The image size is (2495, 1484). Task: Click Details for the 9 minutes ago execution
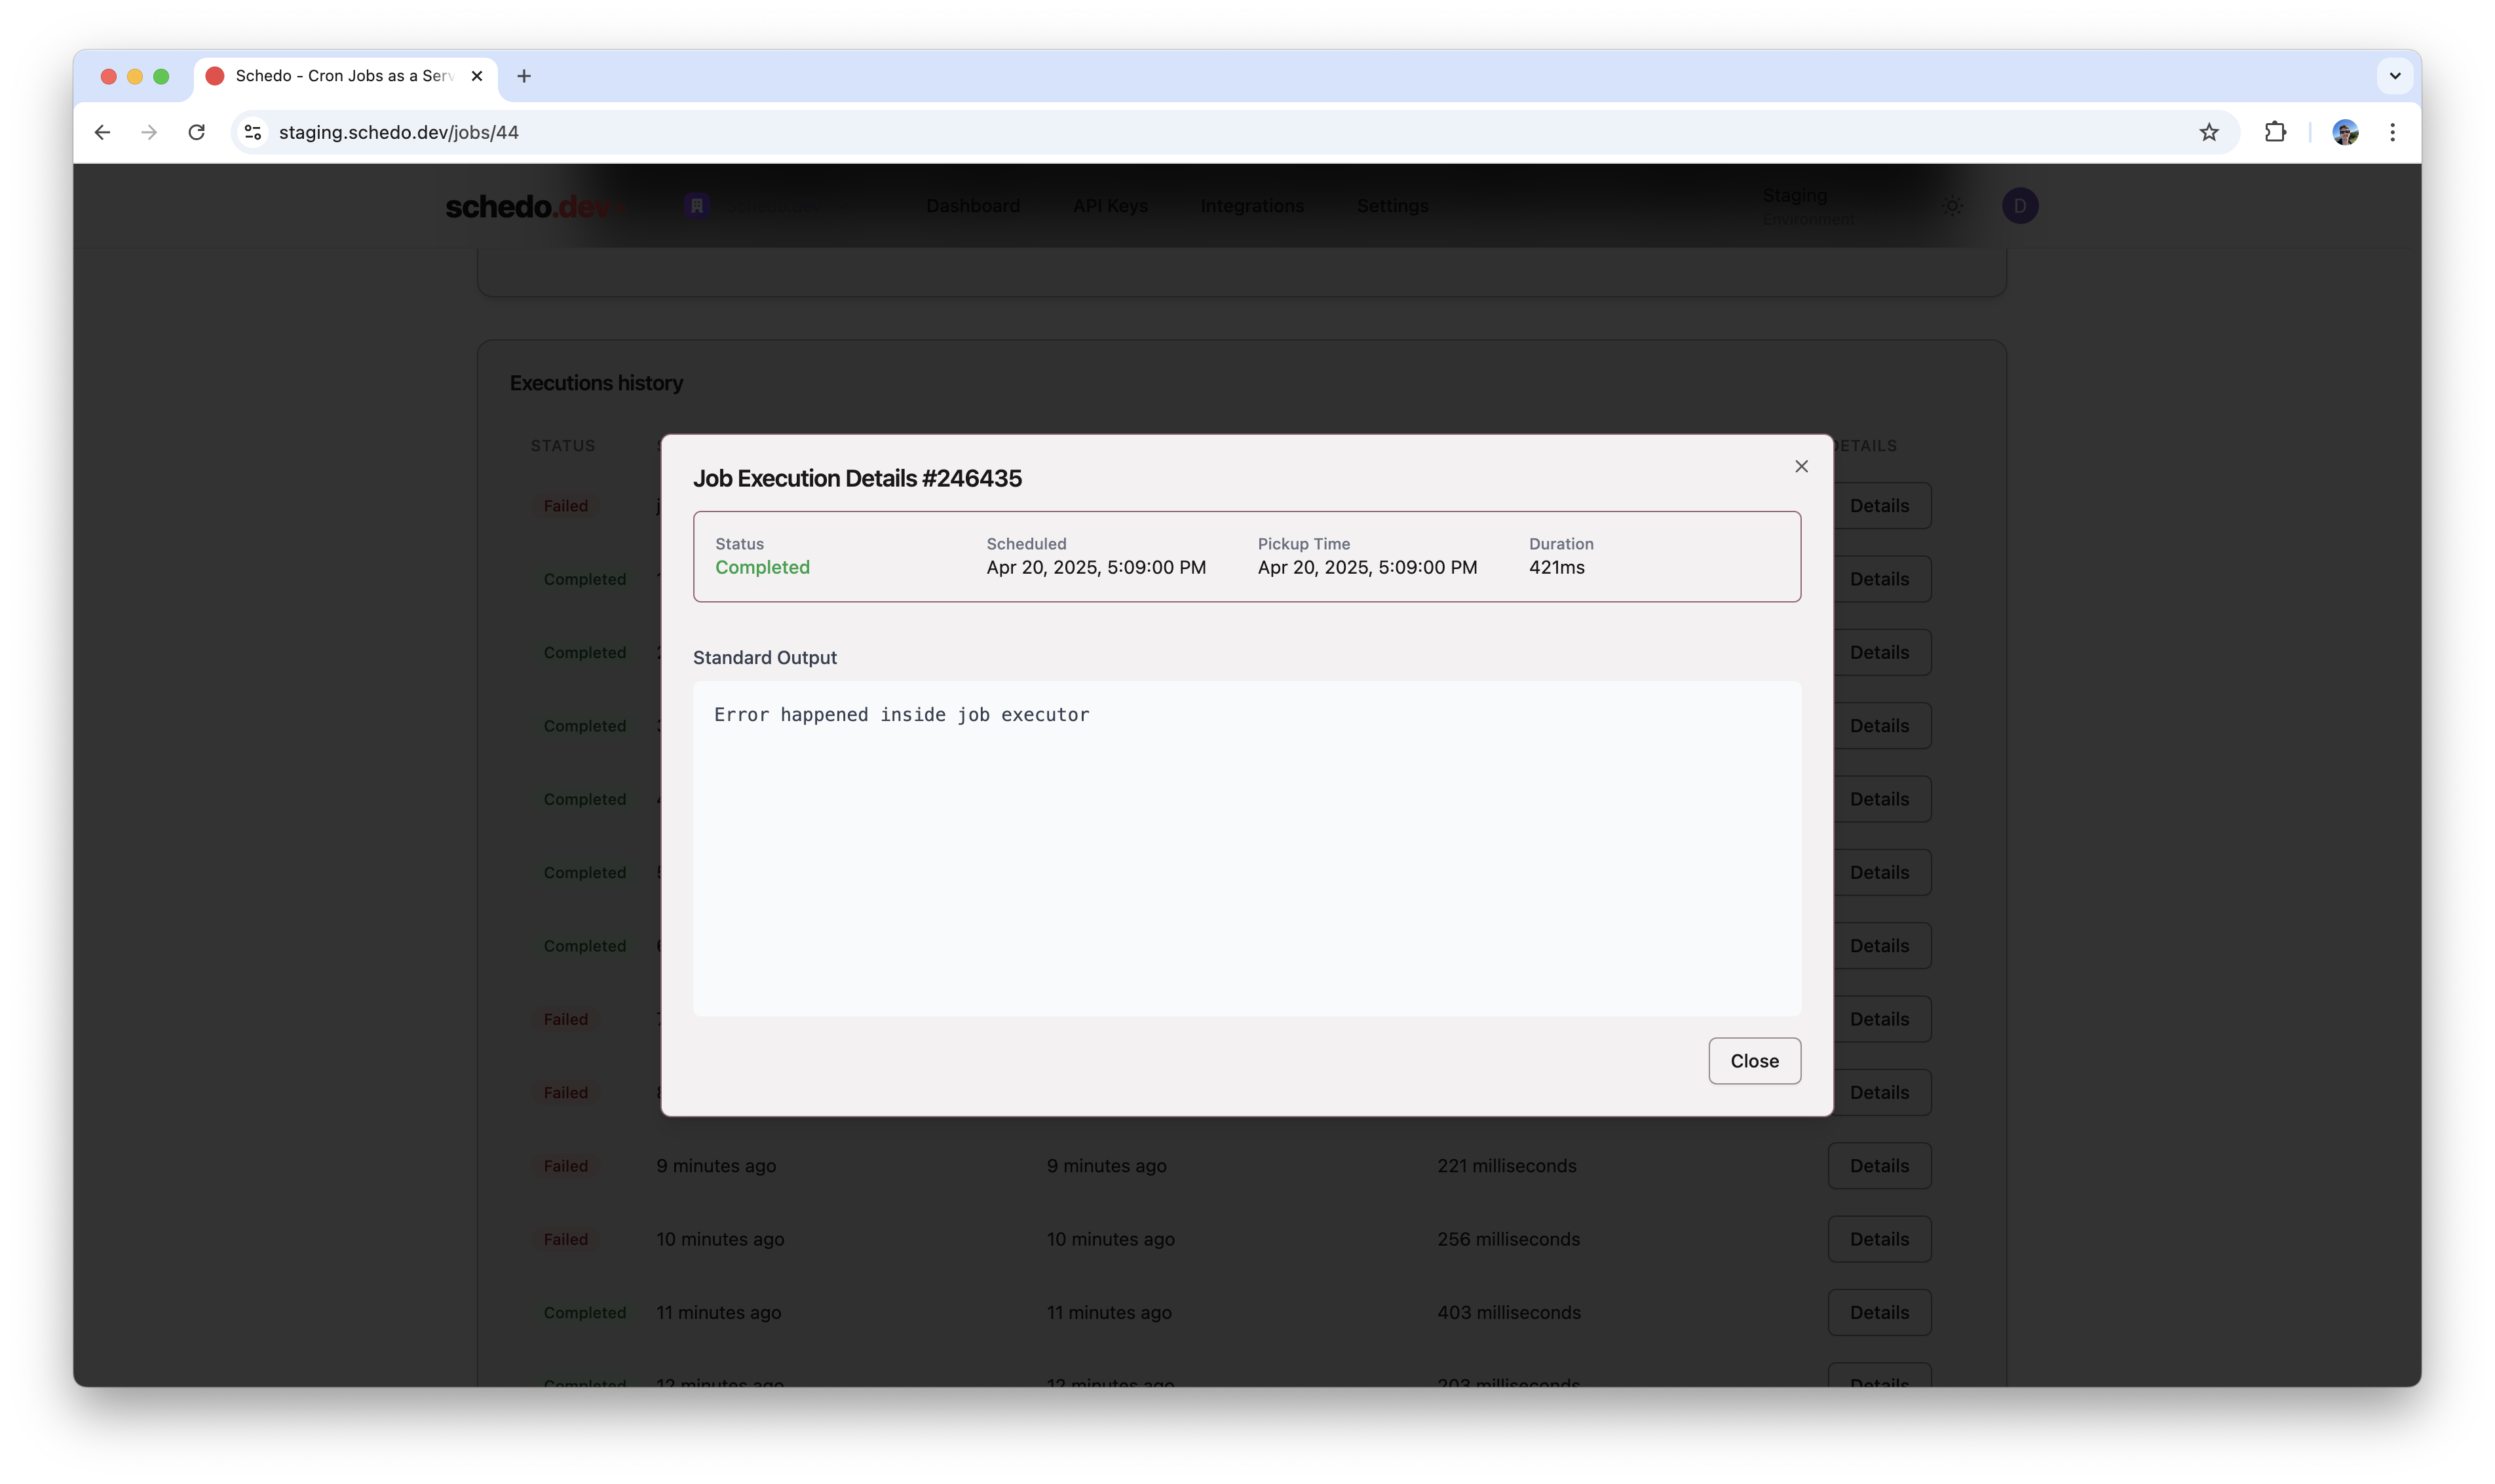point(1878,1166)
